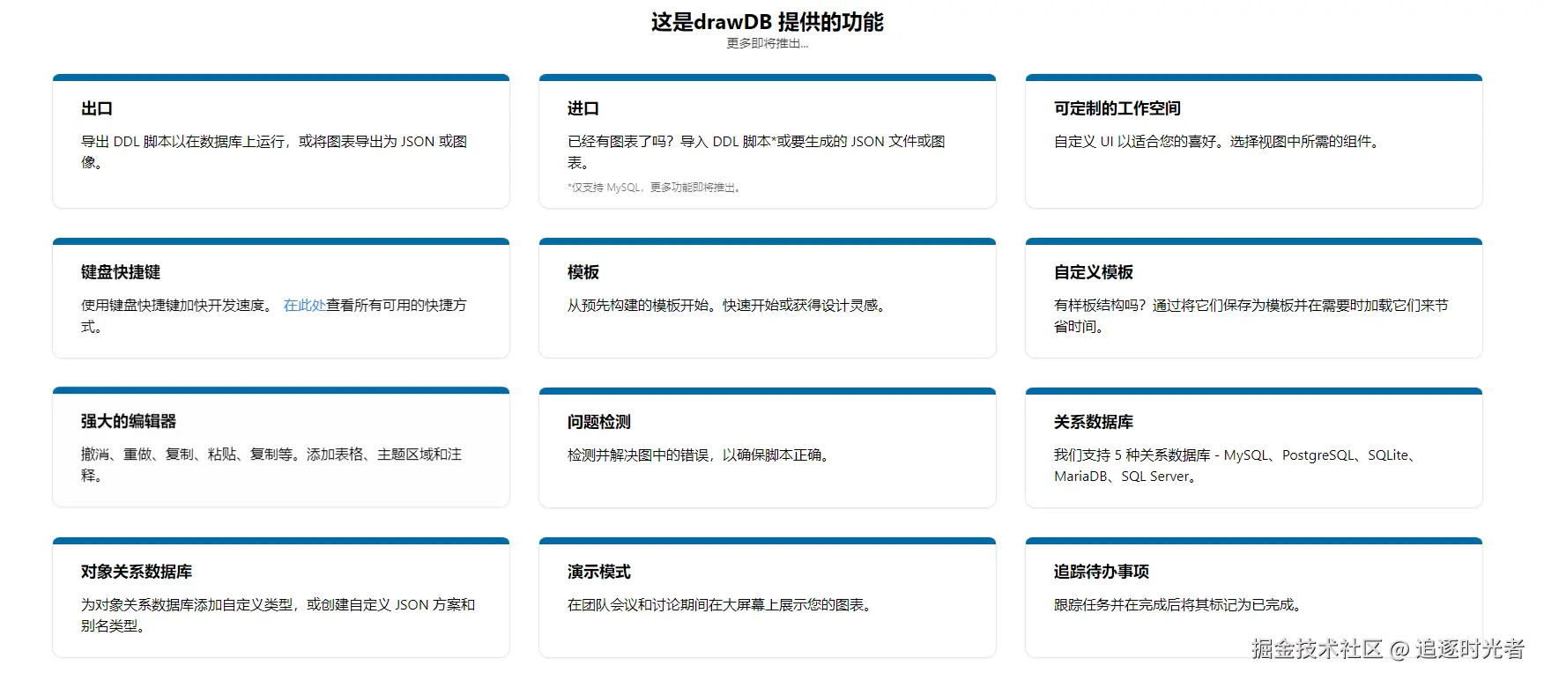
Task: Click the 检测并解决图中的错误 description
Action: pos(700,455)
